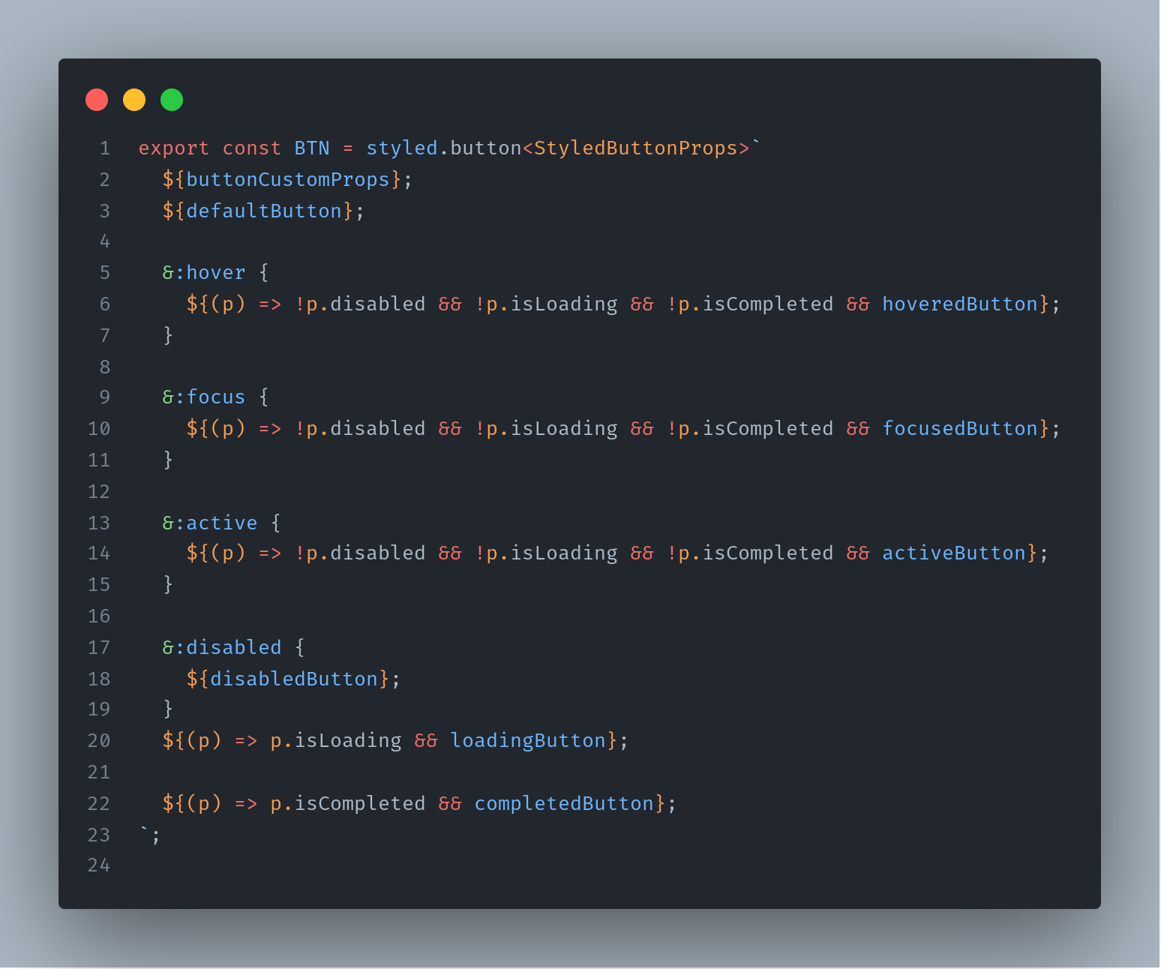Click line number 22
1161x969 pixels.
point(99,804)
